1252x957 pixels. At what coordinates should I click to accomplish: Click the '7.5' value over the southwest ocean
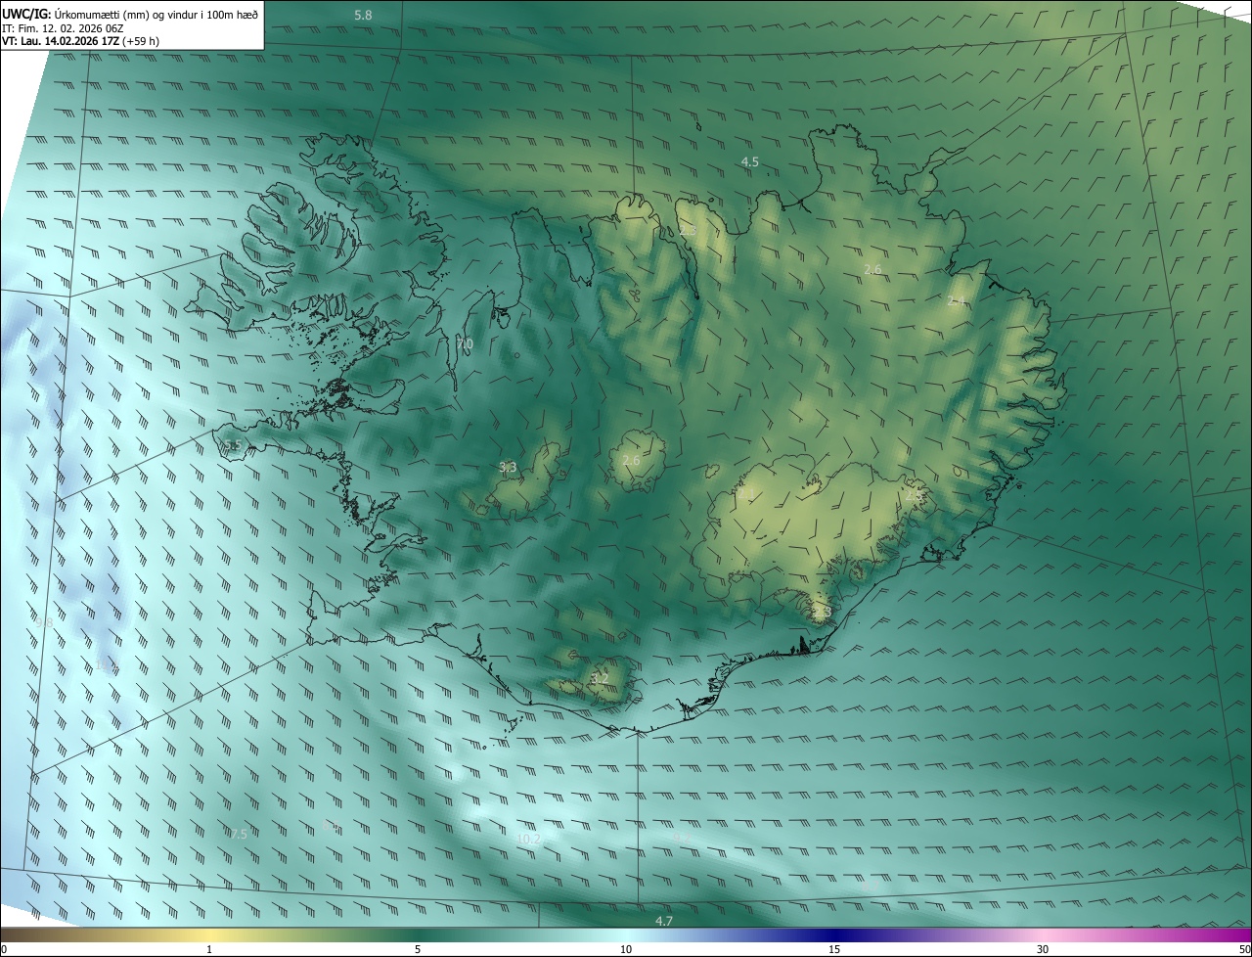[238, 834]
